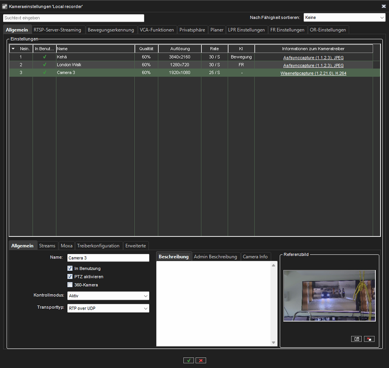
Task: Sort by the Qualität column header
Action: click(x=146, y=49)
